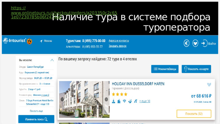Screen dimensions: 220x124
Task: Click price от 68 616 ₽
Action: pyautogui.click(x=201, y=96)
